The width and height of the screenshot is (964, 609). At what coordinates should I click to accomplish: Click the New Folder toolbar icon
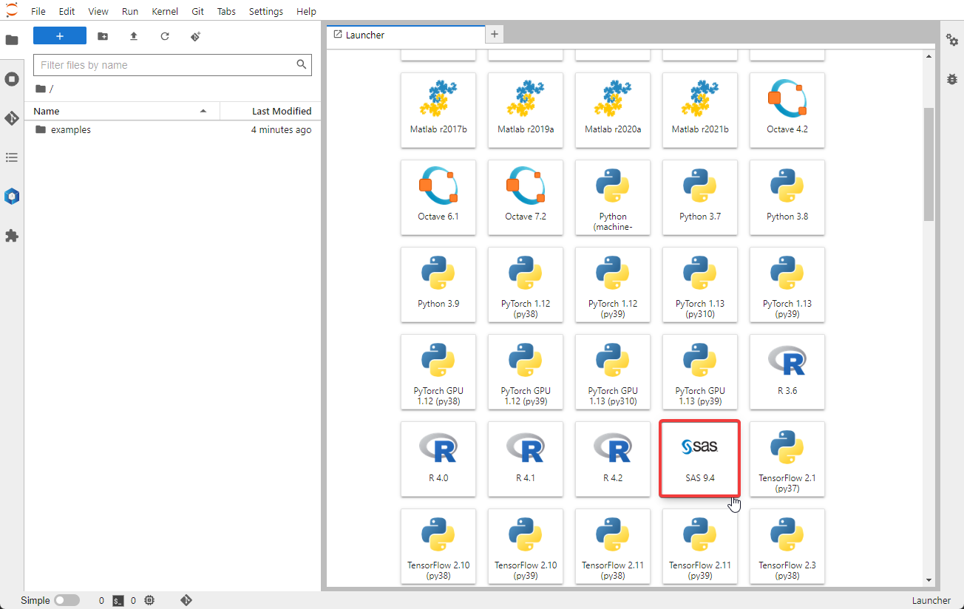pos(103,36)
